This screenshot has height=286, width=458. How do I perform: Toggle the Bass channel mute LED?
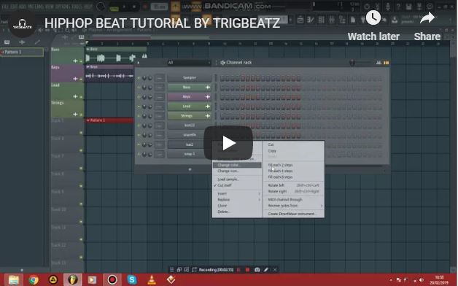[139, 88]
